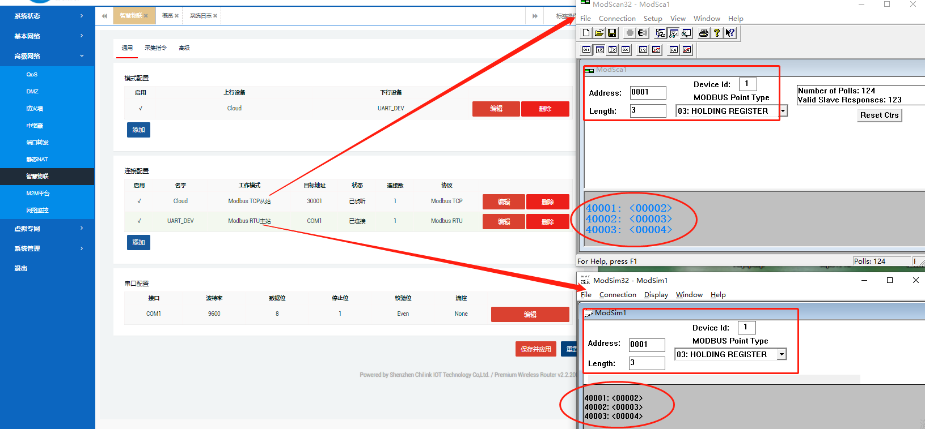
Task: Click the 保存并应用 button
Action: pyautogui.click(x=535, y=349)
